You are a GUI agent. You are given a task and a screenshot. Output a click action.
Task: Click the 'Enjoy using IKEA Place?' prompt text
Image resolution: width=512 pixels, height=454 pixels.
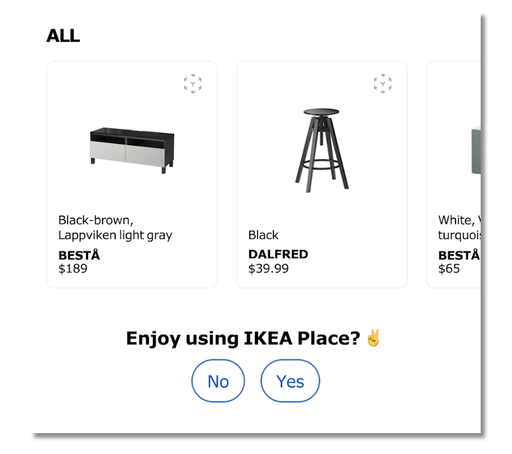(x=243, y=339)
